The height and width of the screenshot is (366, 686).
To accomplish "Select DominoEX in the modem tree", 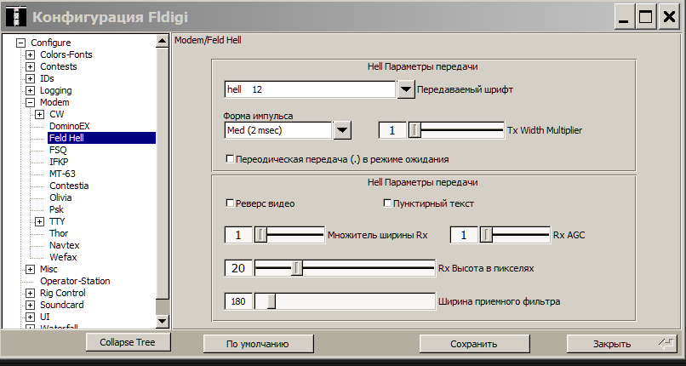I will click(69, 126).
